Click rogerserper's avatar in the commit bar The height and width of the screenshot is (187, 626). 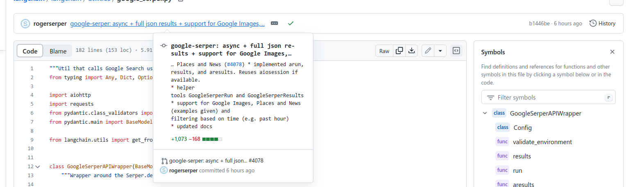[25, 24]
